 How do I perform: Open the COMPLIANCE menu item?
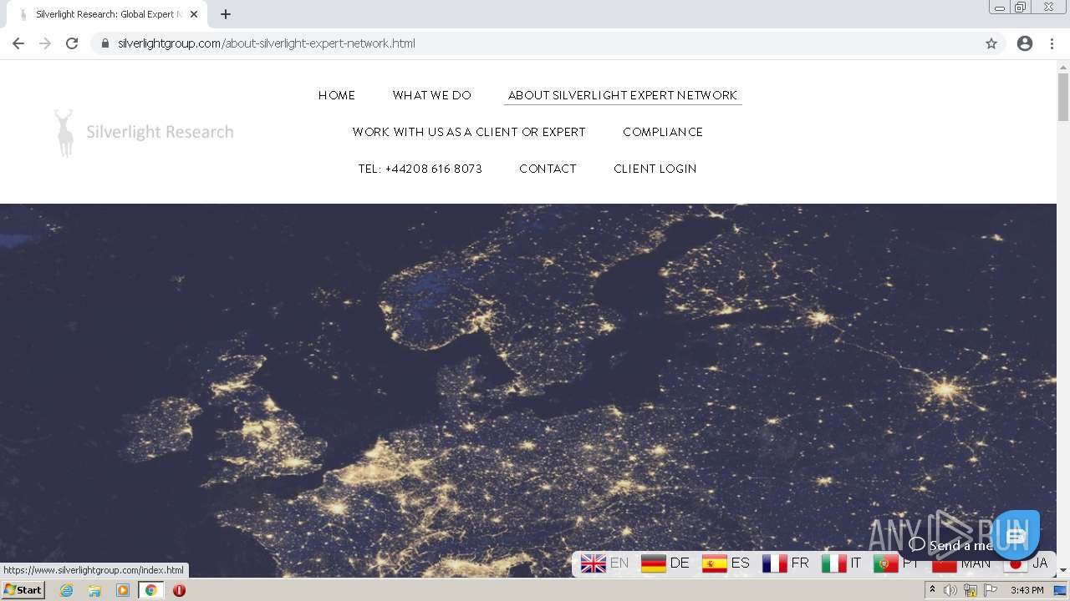pos(663,132)
